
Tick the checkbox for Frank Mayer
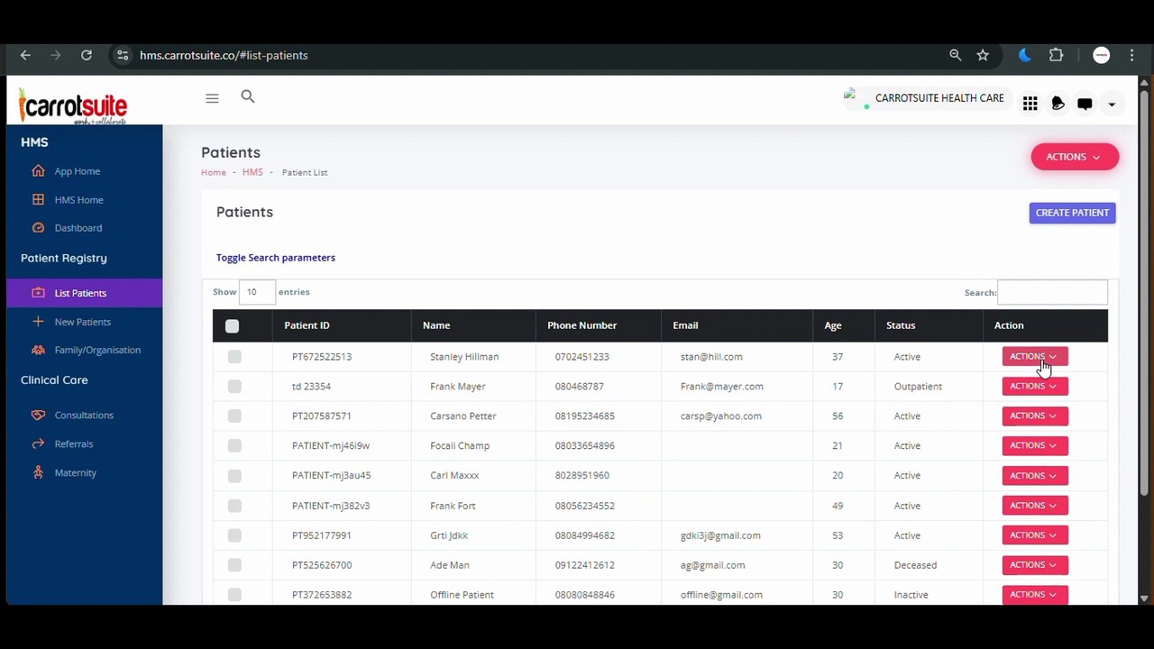(234, 387)
